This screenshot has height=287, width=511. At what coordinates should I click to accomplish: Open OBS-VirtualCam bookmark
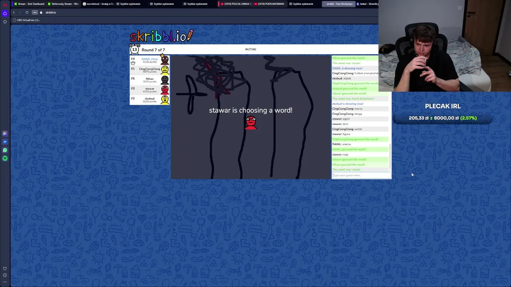[x=26, y=20]
